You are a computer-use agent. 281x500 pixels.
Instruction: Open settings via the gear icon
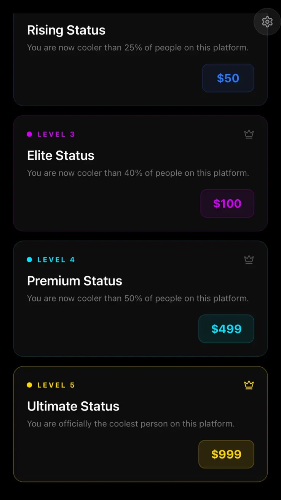pos(267,22)
